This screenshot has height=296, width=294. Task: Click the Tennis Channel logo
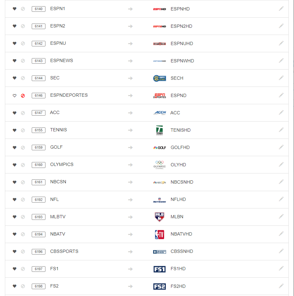click(x=160, y=130)
